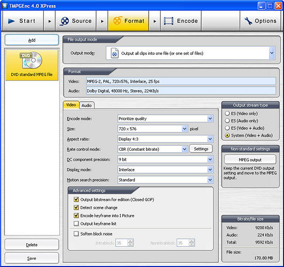Image resolution: width=284 pixels, height=267 pixels.
Task: Click the MPEG output button
Action: pyautogui.click(x=250, y=160)
